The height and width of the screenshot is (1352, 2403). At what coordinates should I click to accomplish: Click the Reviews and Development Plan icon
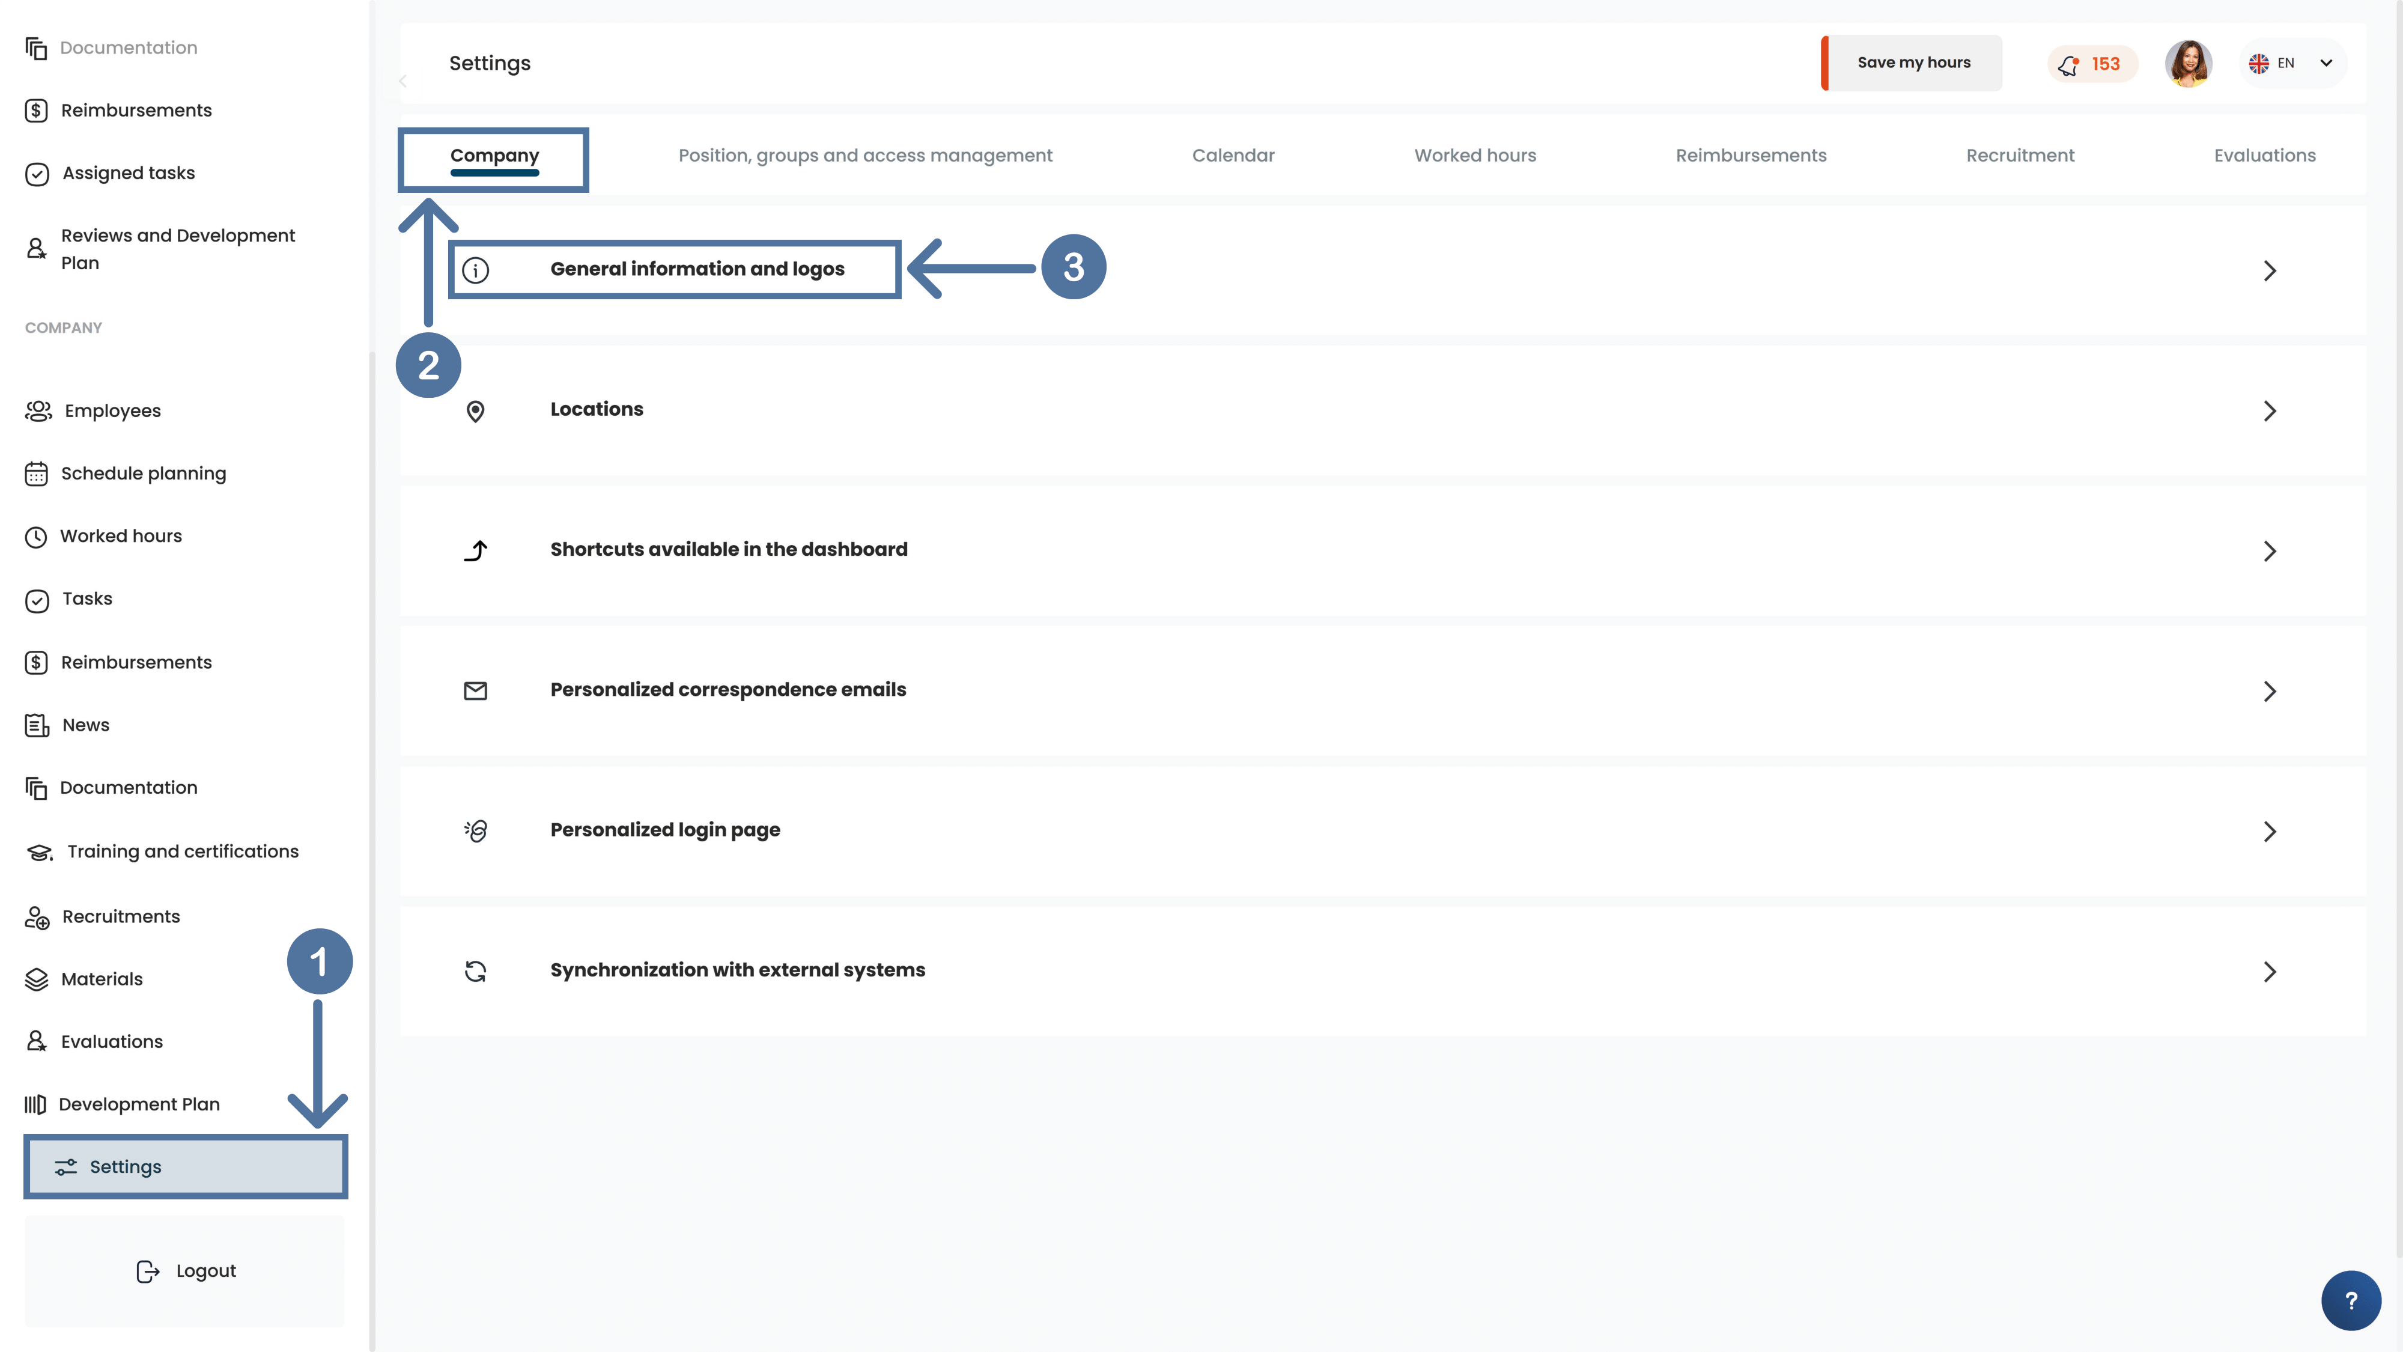[37, 248]
